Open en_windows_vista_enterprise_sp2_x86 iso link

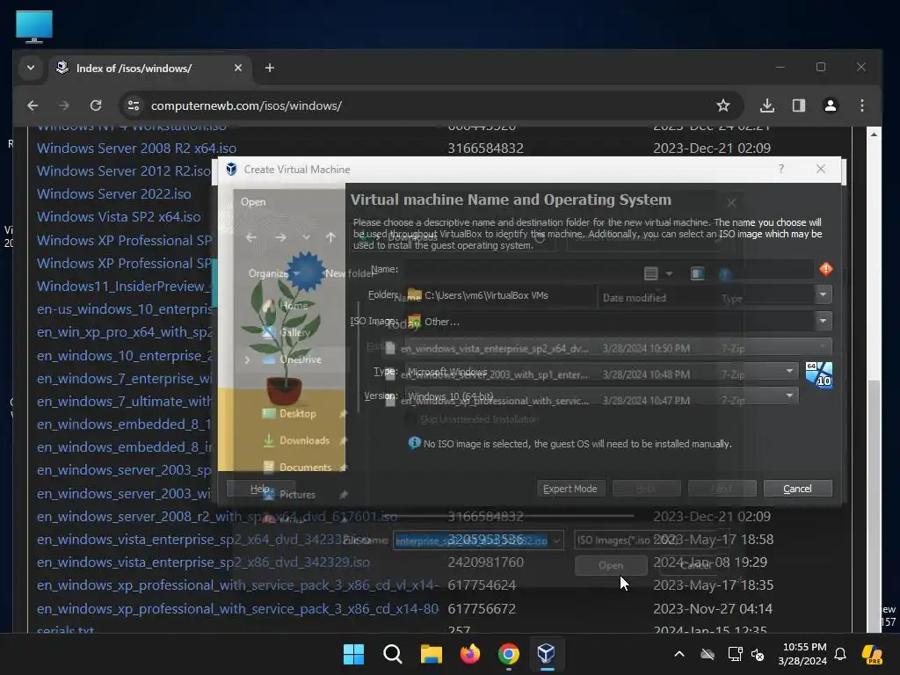[x=203, y=562]
